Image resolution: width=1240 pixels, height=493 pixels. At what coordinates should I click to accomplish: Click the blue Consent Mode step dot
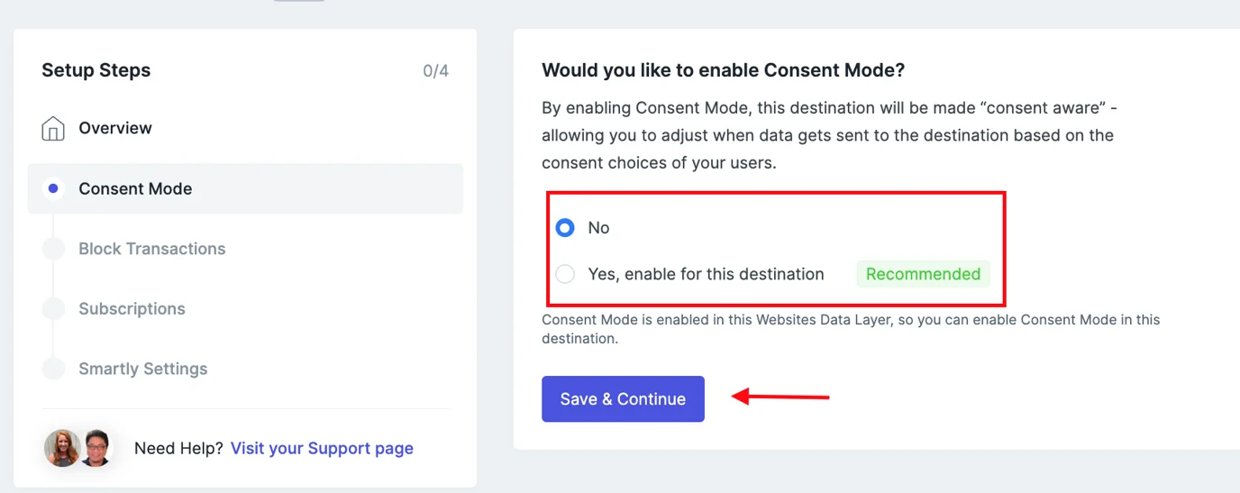(53, 188)
